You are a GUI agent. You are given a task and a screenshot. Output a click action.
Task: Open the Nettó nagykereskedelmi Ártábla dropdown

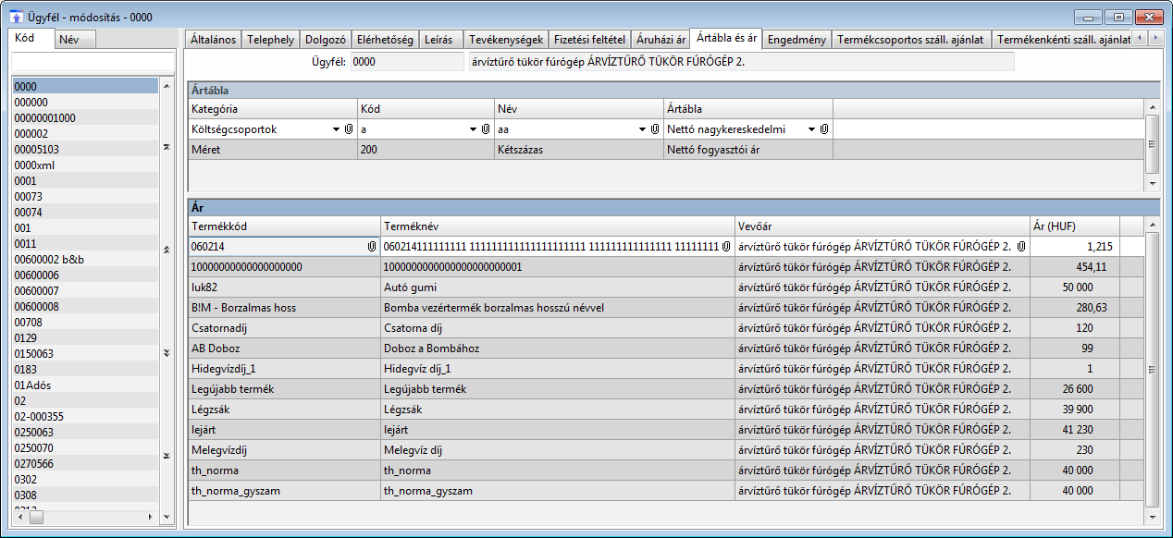click(x=811, y=130)
